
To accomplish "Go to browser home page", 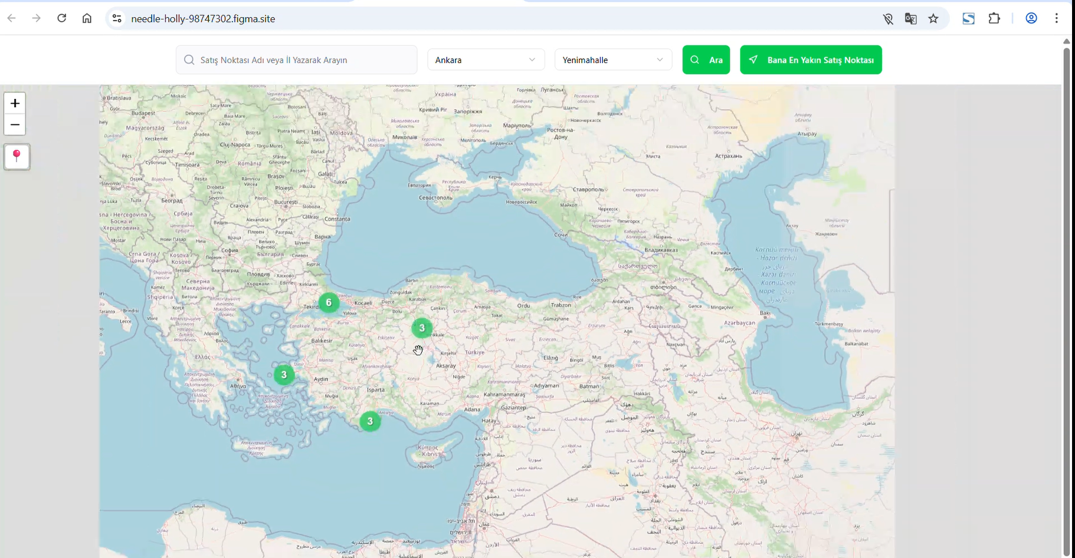I will (x=87, y=18).
